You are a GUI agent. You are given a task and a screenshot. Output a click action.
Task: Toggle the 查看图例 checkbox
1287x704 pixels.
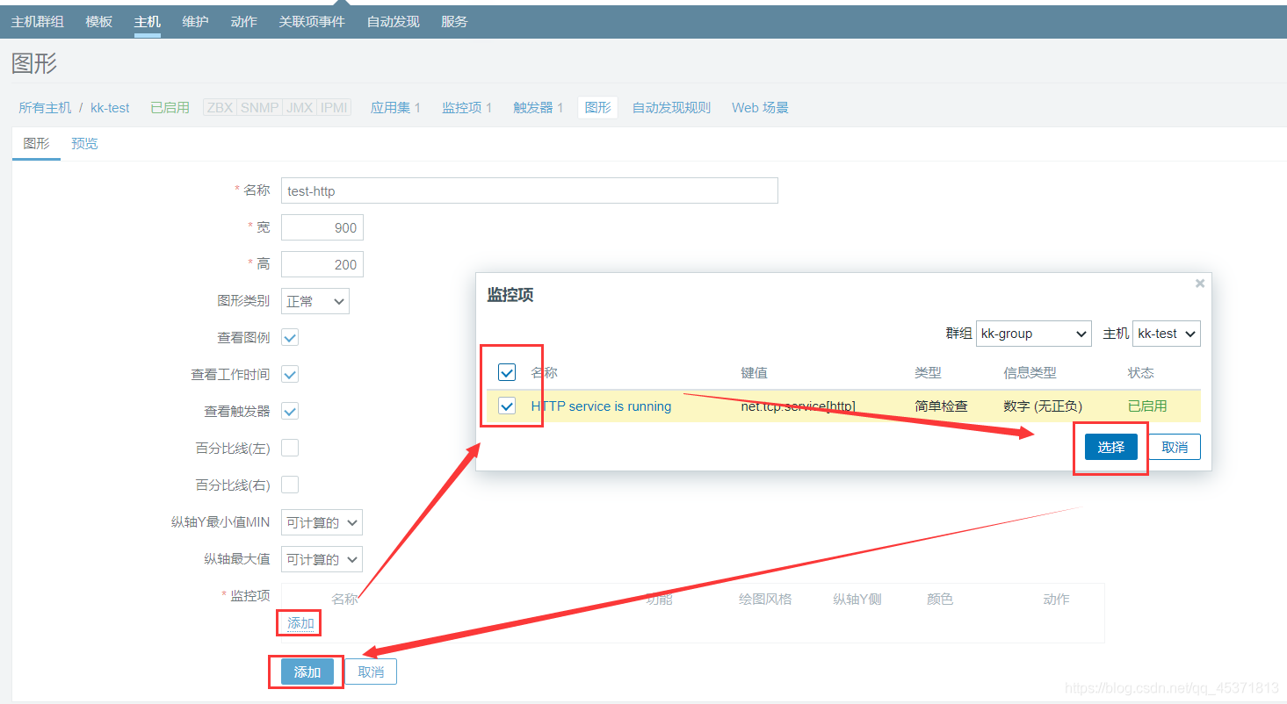(290, 338)
